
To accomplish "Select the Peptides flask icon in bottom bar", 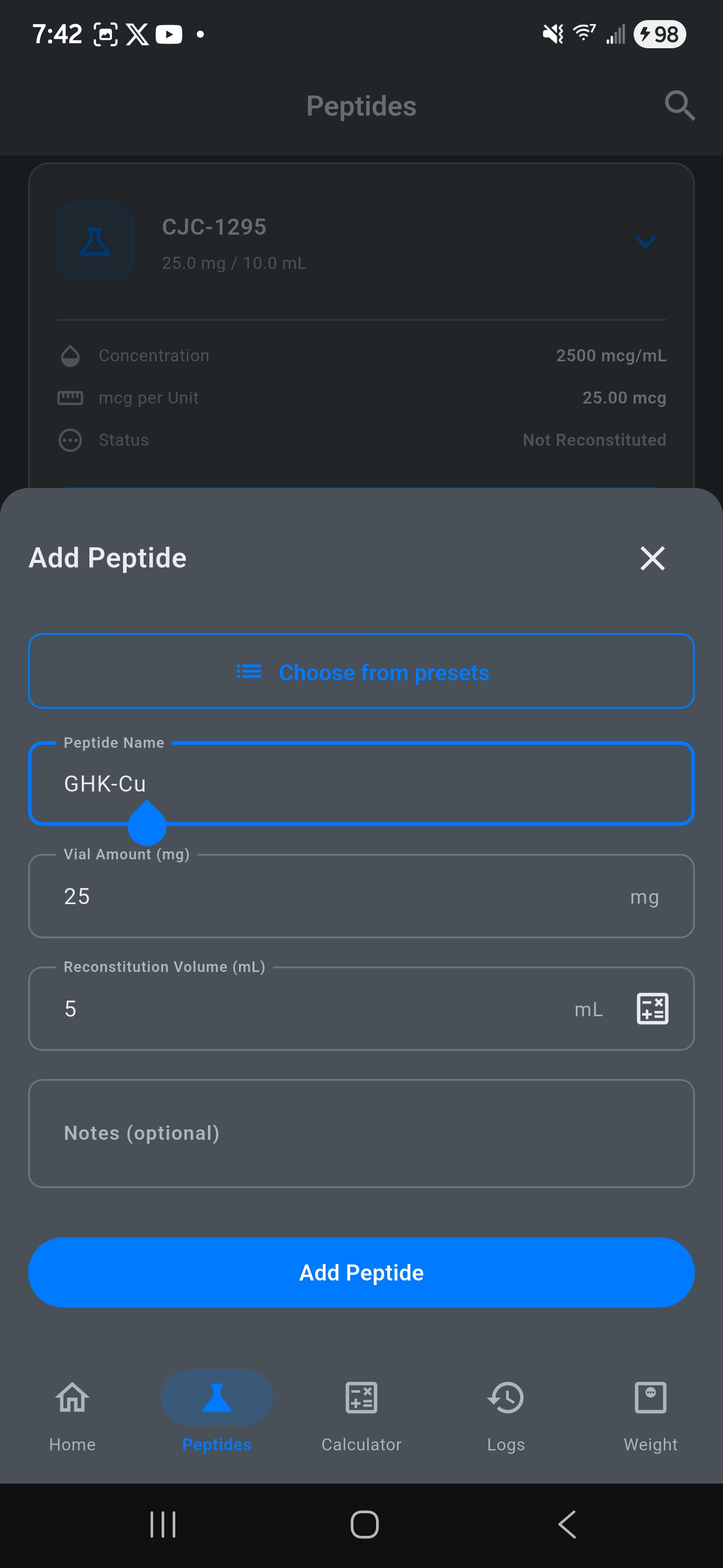I will click(216, 1398).
